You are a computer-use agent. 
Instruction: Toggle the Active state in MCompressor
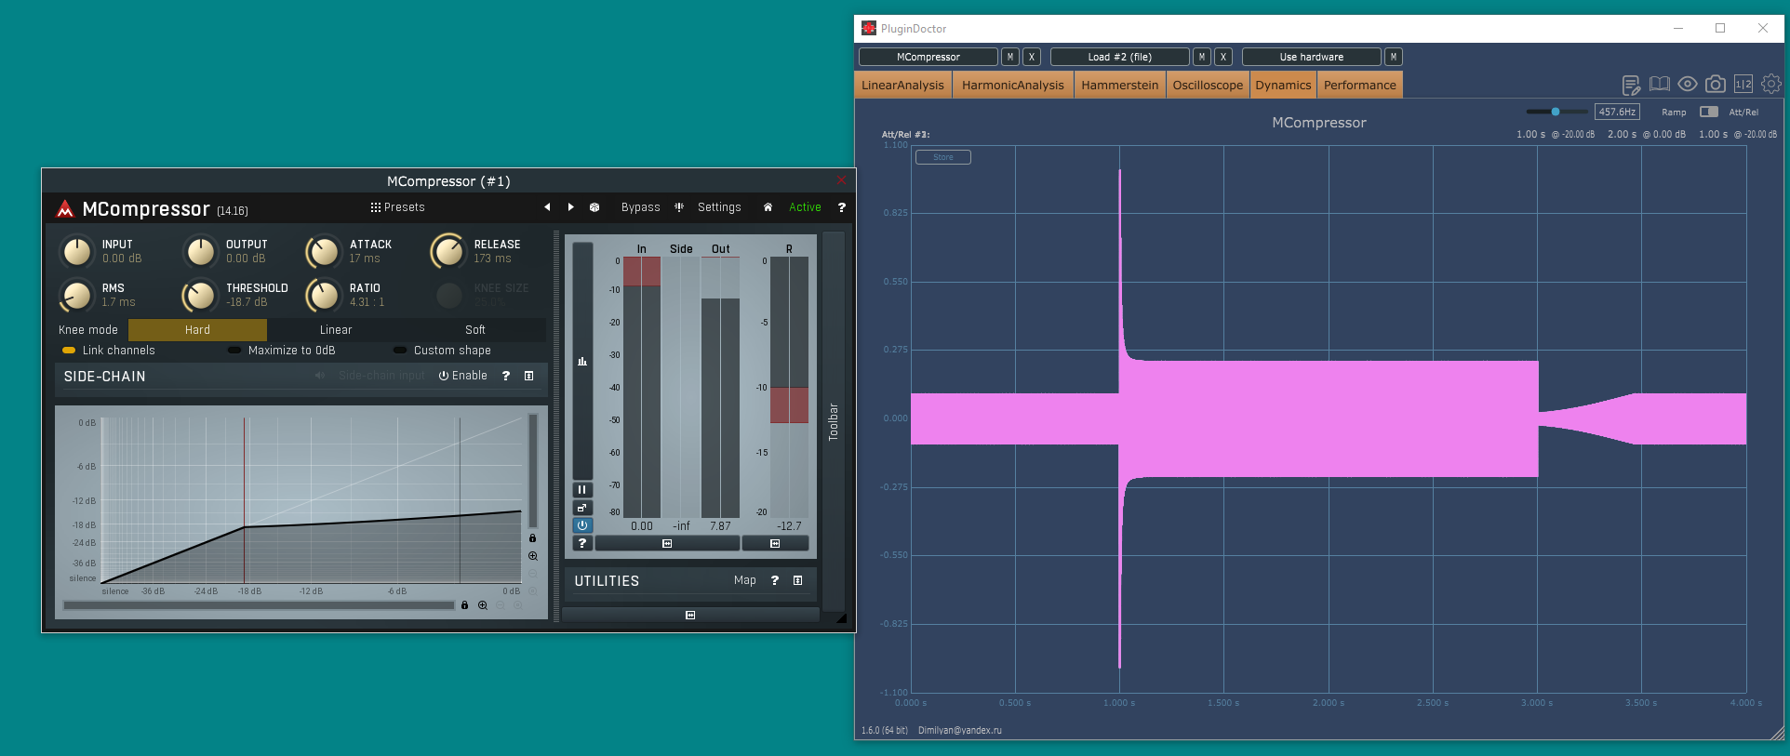[x=805, y=207]
